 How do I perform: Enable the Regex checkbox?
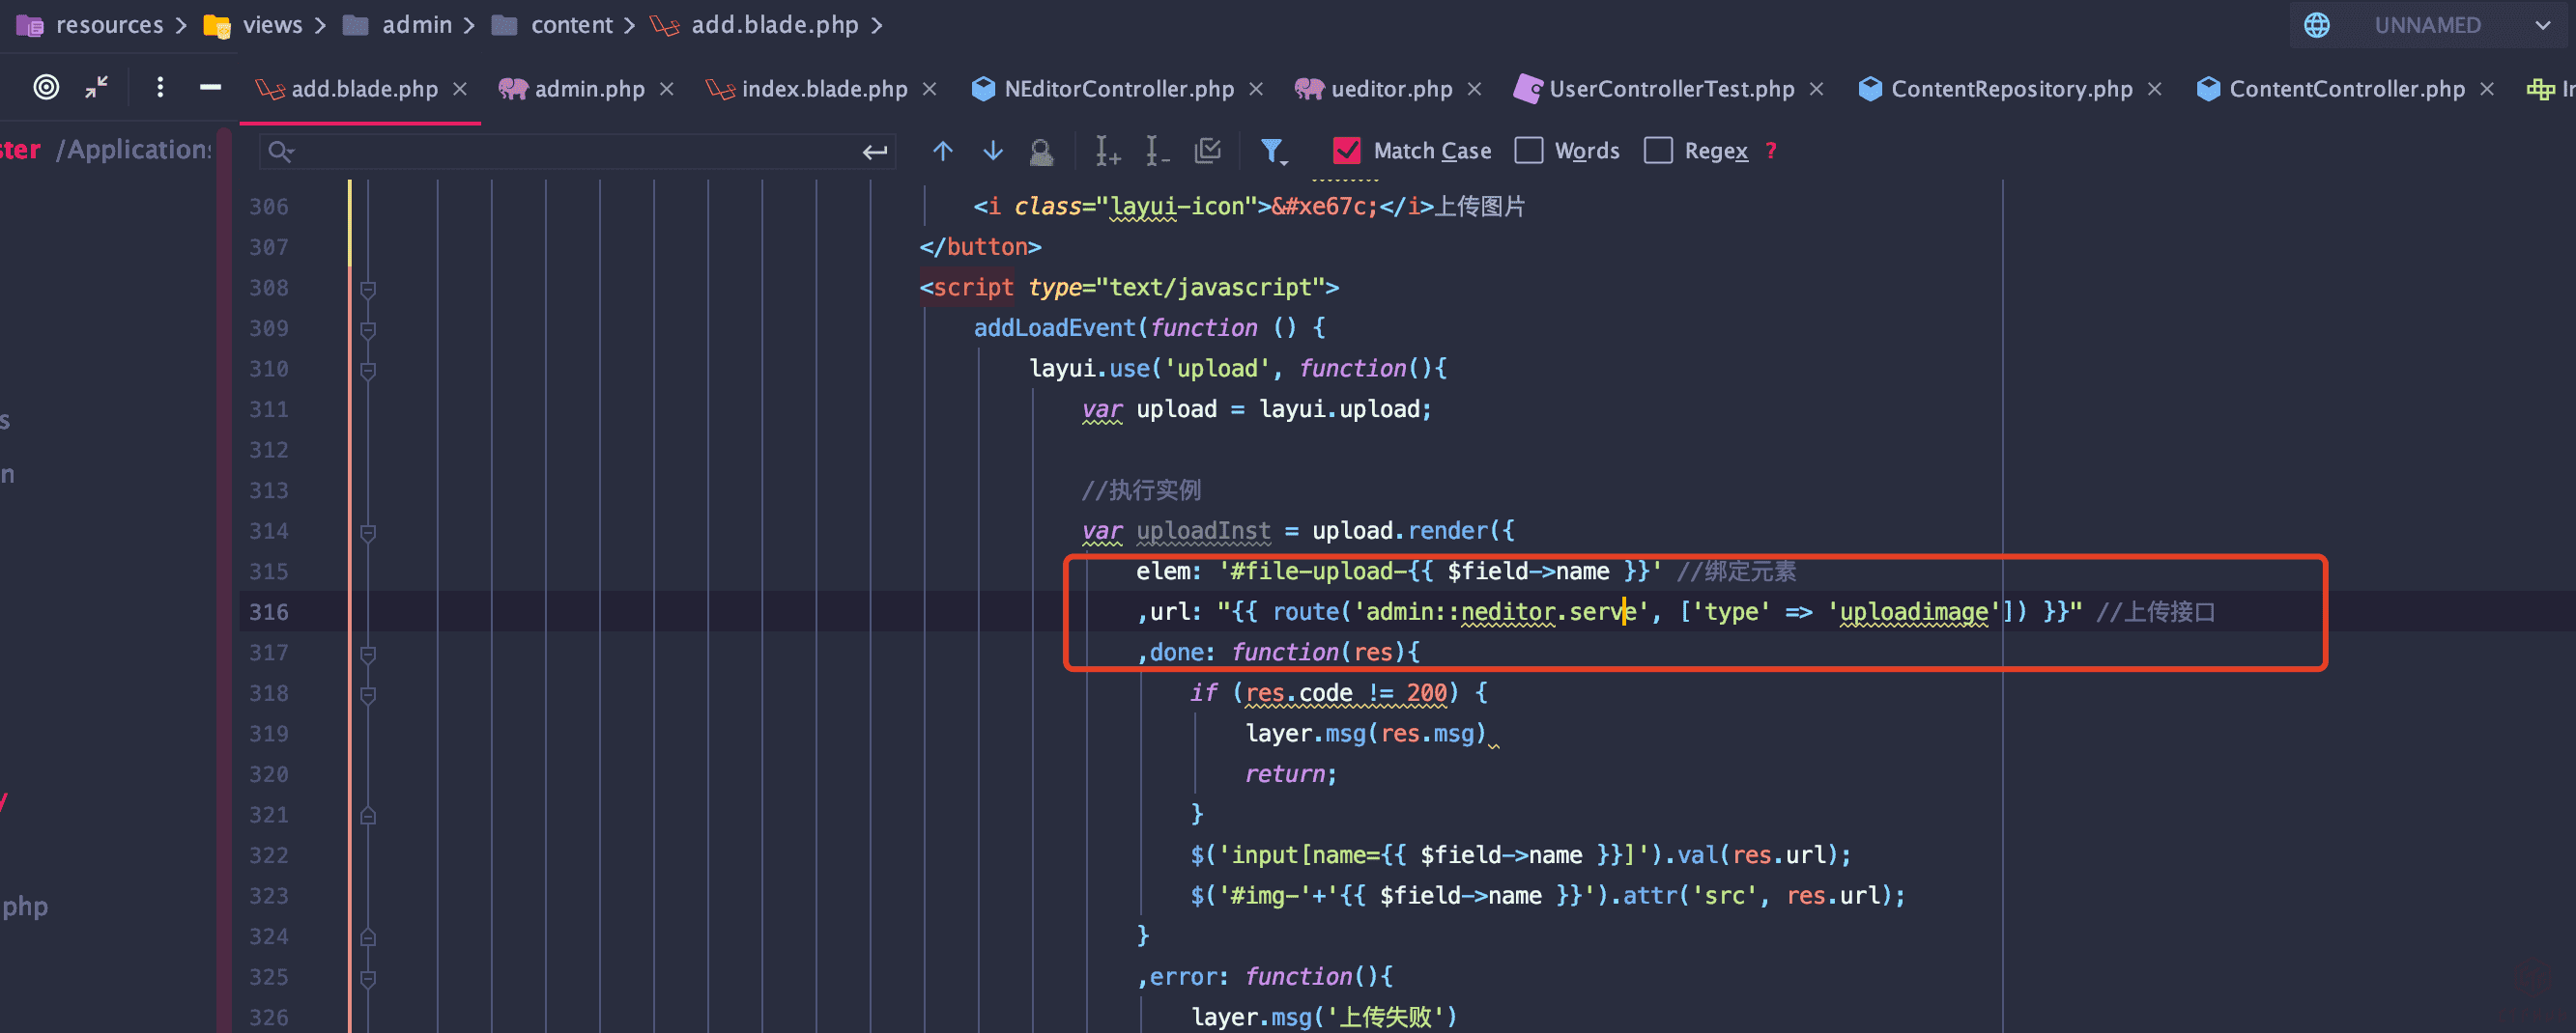1658,151
